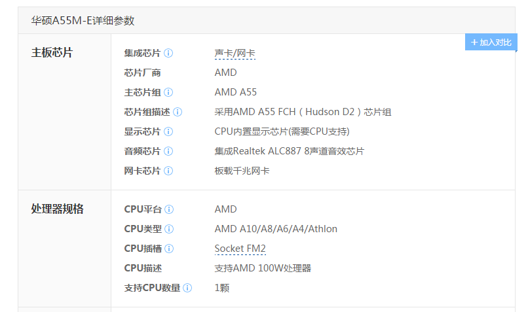Click info icon beside 芯片组描述
528x312 pixels.
(x=178, y=112)
